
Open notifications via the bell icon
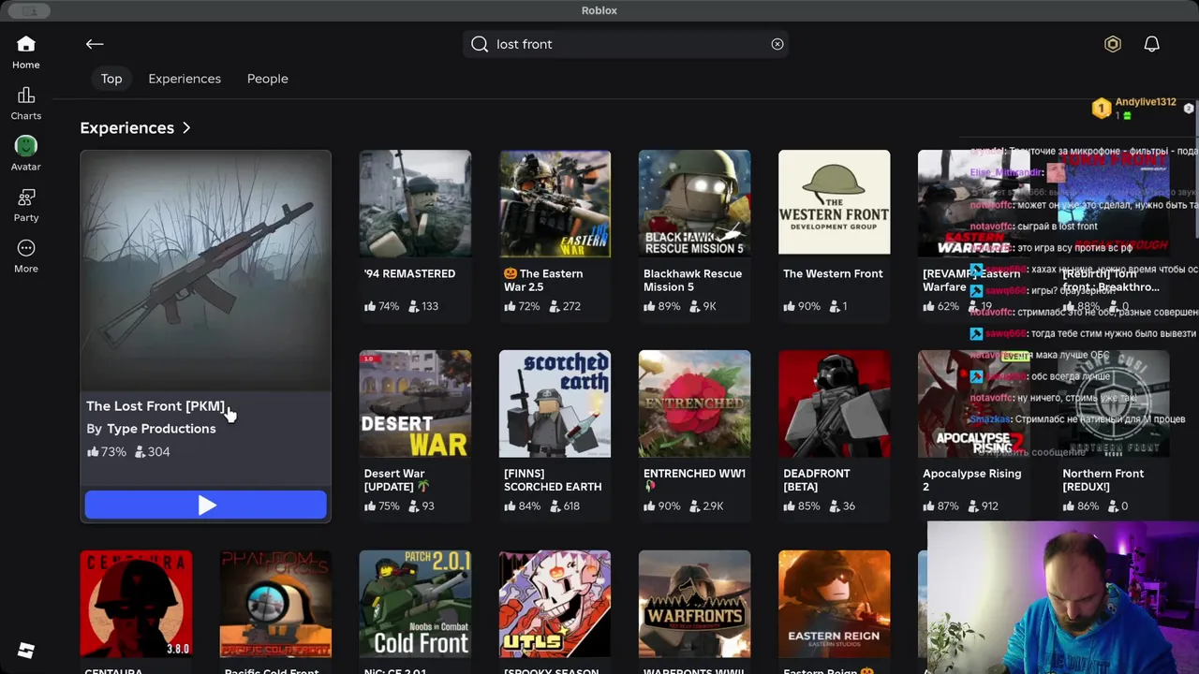1152,44
